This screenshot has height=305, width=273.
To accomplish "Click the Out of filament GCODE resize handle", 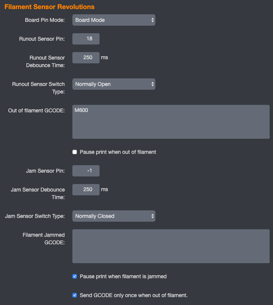I will [x=268, y=137].
